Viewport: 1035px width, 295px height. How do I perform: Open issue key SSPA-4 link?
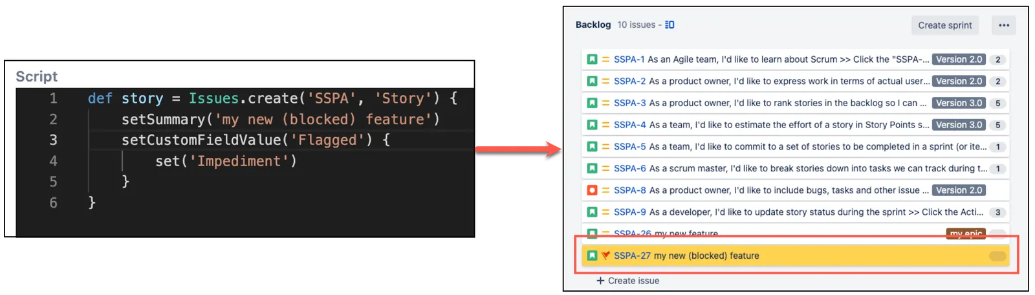coord(629,125)
